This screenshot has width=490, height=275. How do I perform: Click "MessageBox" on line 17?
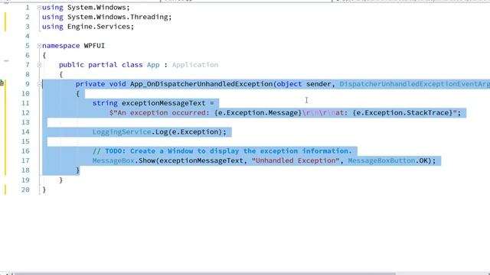(113, 160)
